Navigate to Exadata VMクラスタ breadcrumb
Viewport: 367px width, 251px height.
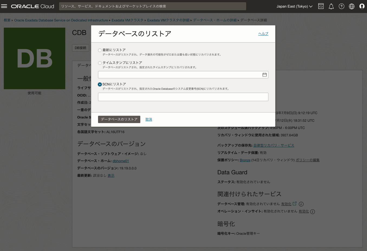128,20
